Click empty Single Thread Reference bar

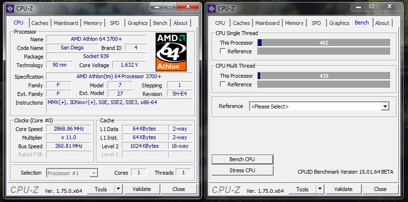pos(324,51)
